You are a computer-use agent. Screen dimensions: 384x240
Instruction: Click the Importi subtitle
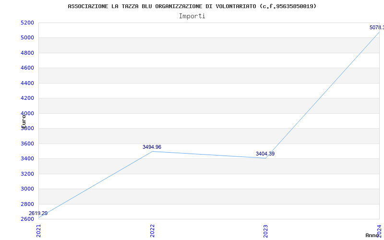coord(192,16)
